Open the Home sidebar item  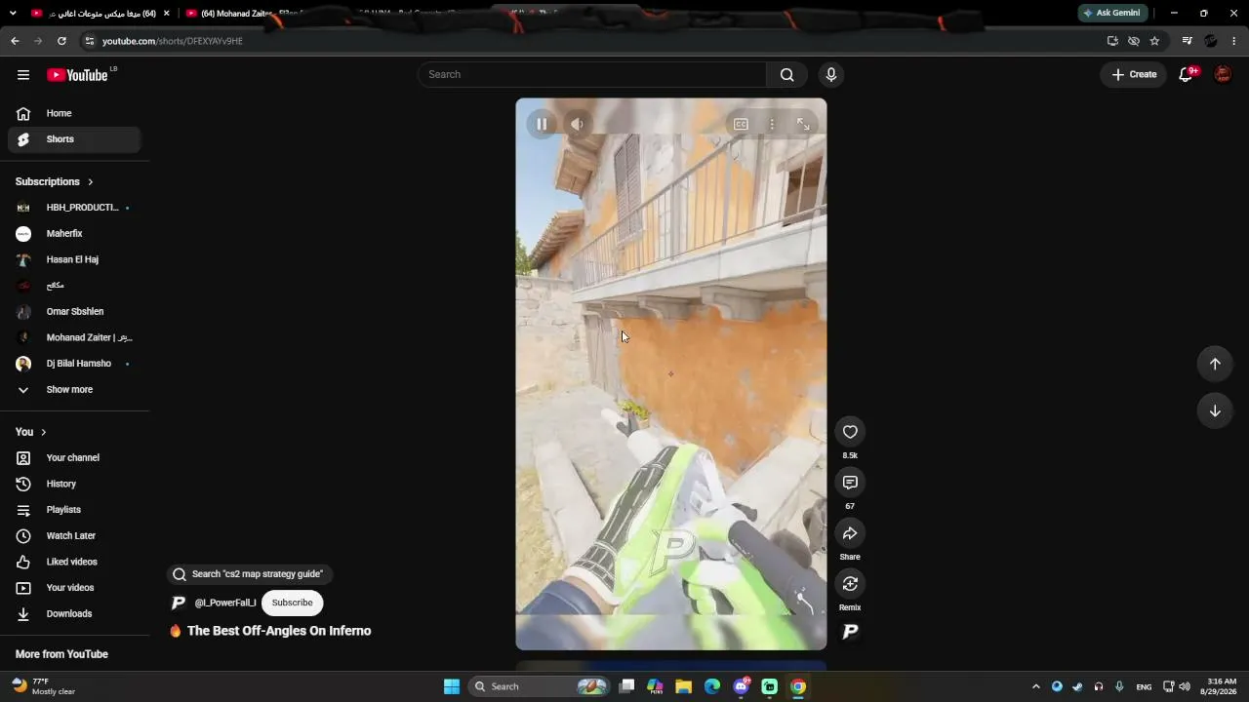tap(74, 113)
